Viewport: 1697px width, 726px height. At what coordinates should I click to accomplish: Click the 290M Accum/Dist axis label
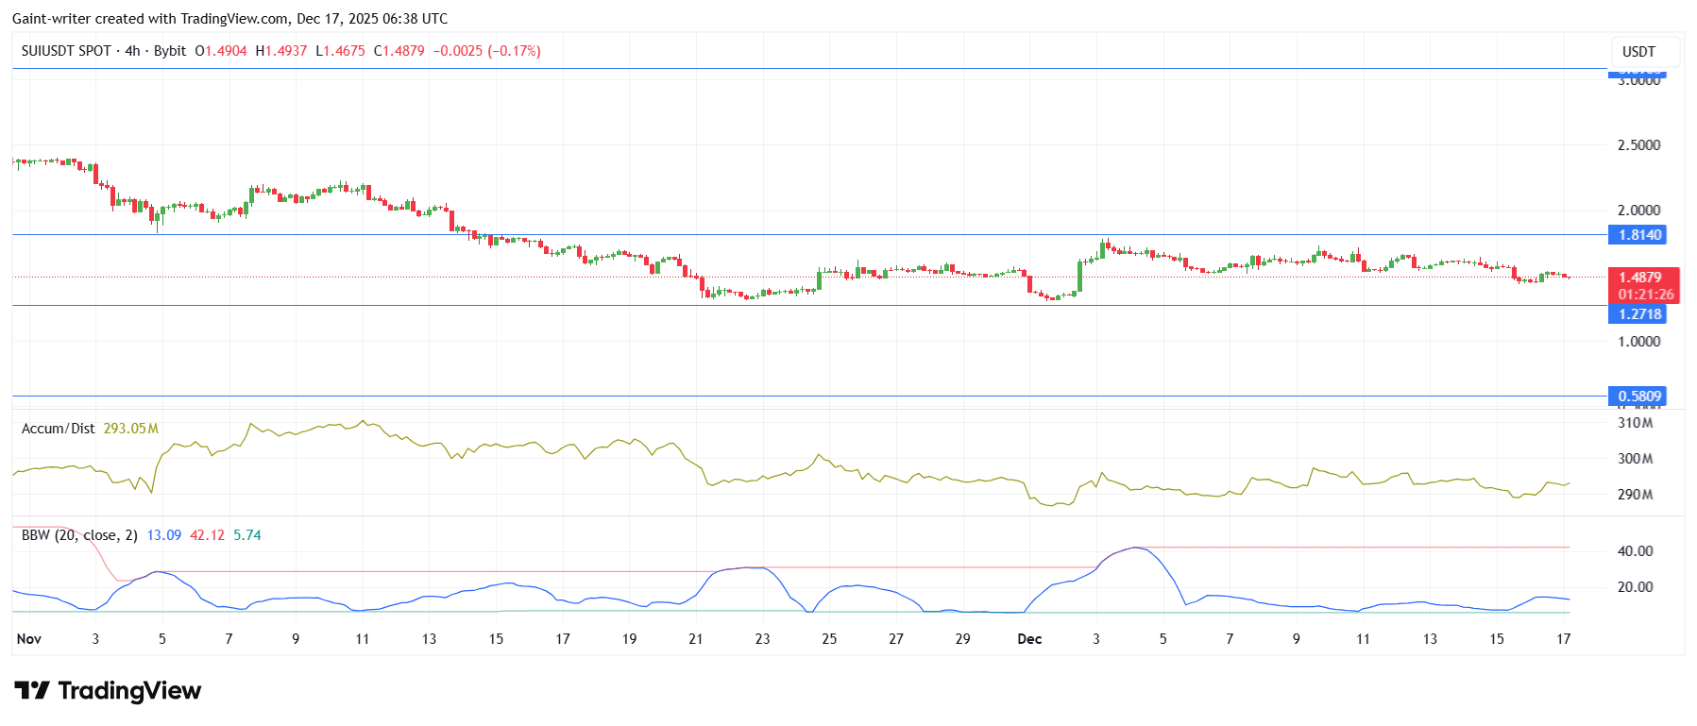(1635, 495)
